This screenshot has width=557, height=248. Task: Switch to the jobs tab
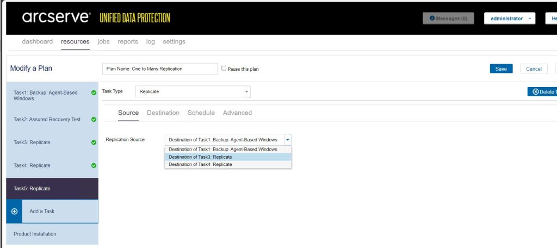click(x=104, y=41)
